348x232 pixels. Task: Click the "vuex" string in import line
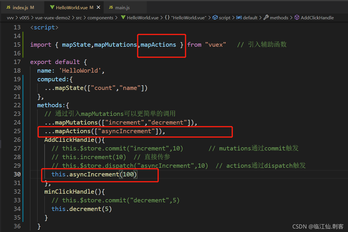215,45
